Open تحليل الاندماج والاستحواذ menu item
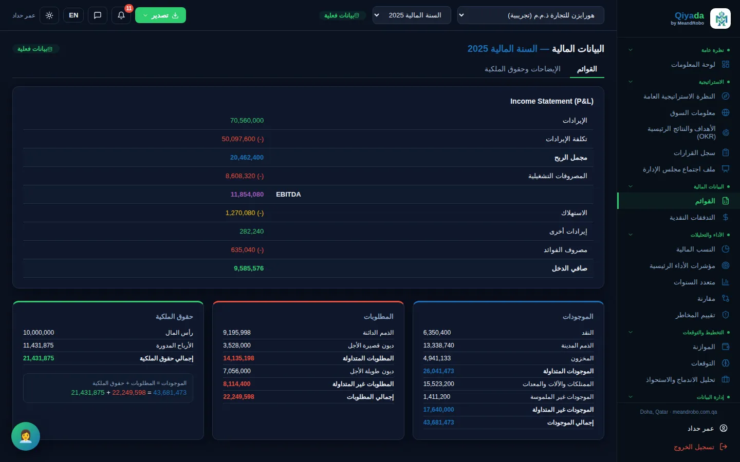 pos(678,379)
